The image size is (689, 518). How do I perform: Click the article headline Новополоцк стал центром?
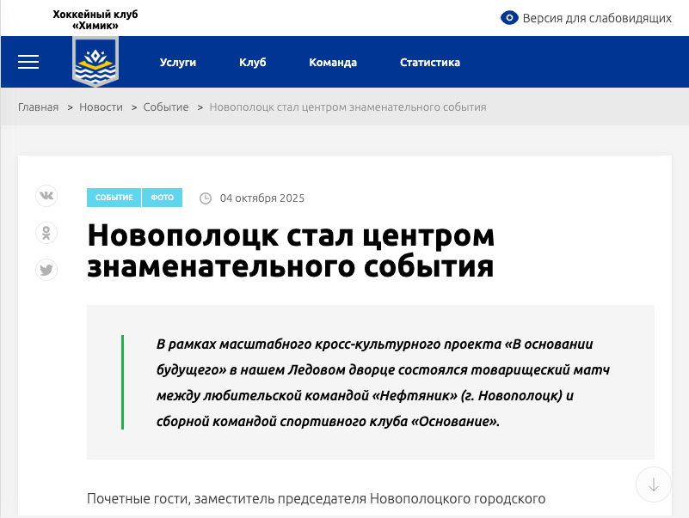291,251
